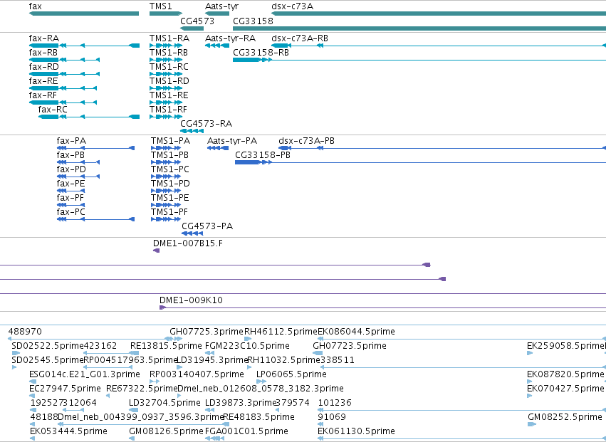
Task: Open EST label GH07725.3prime
Action: click(x=207, y=332)
